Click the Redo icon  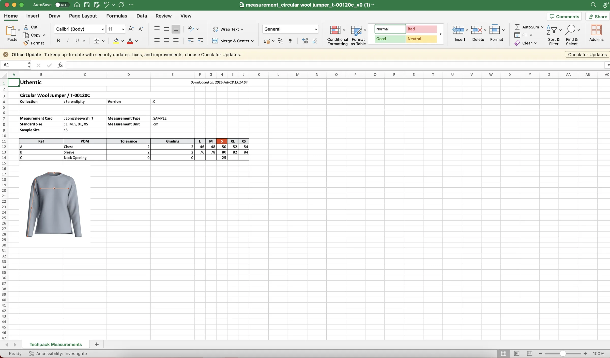pos(121,5)
